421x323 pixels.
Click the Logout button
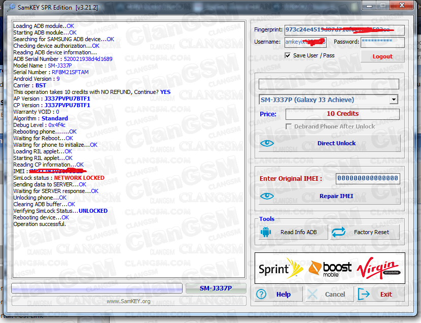coord(382,56)
